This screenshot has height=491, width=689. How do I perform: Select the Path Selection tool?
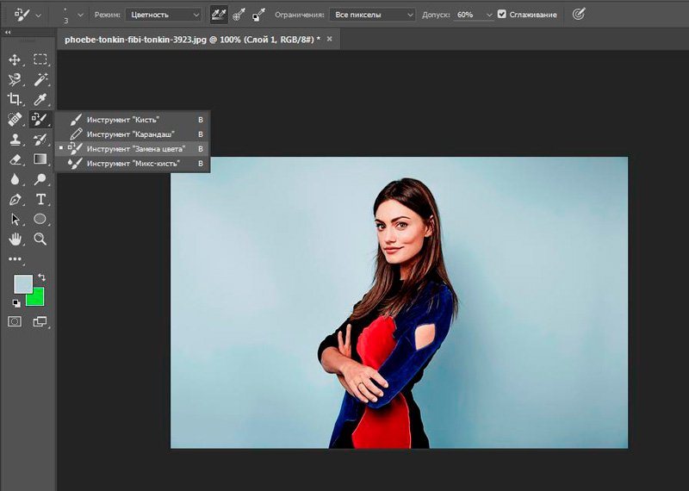pos(15,220)
